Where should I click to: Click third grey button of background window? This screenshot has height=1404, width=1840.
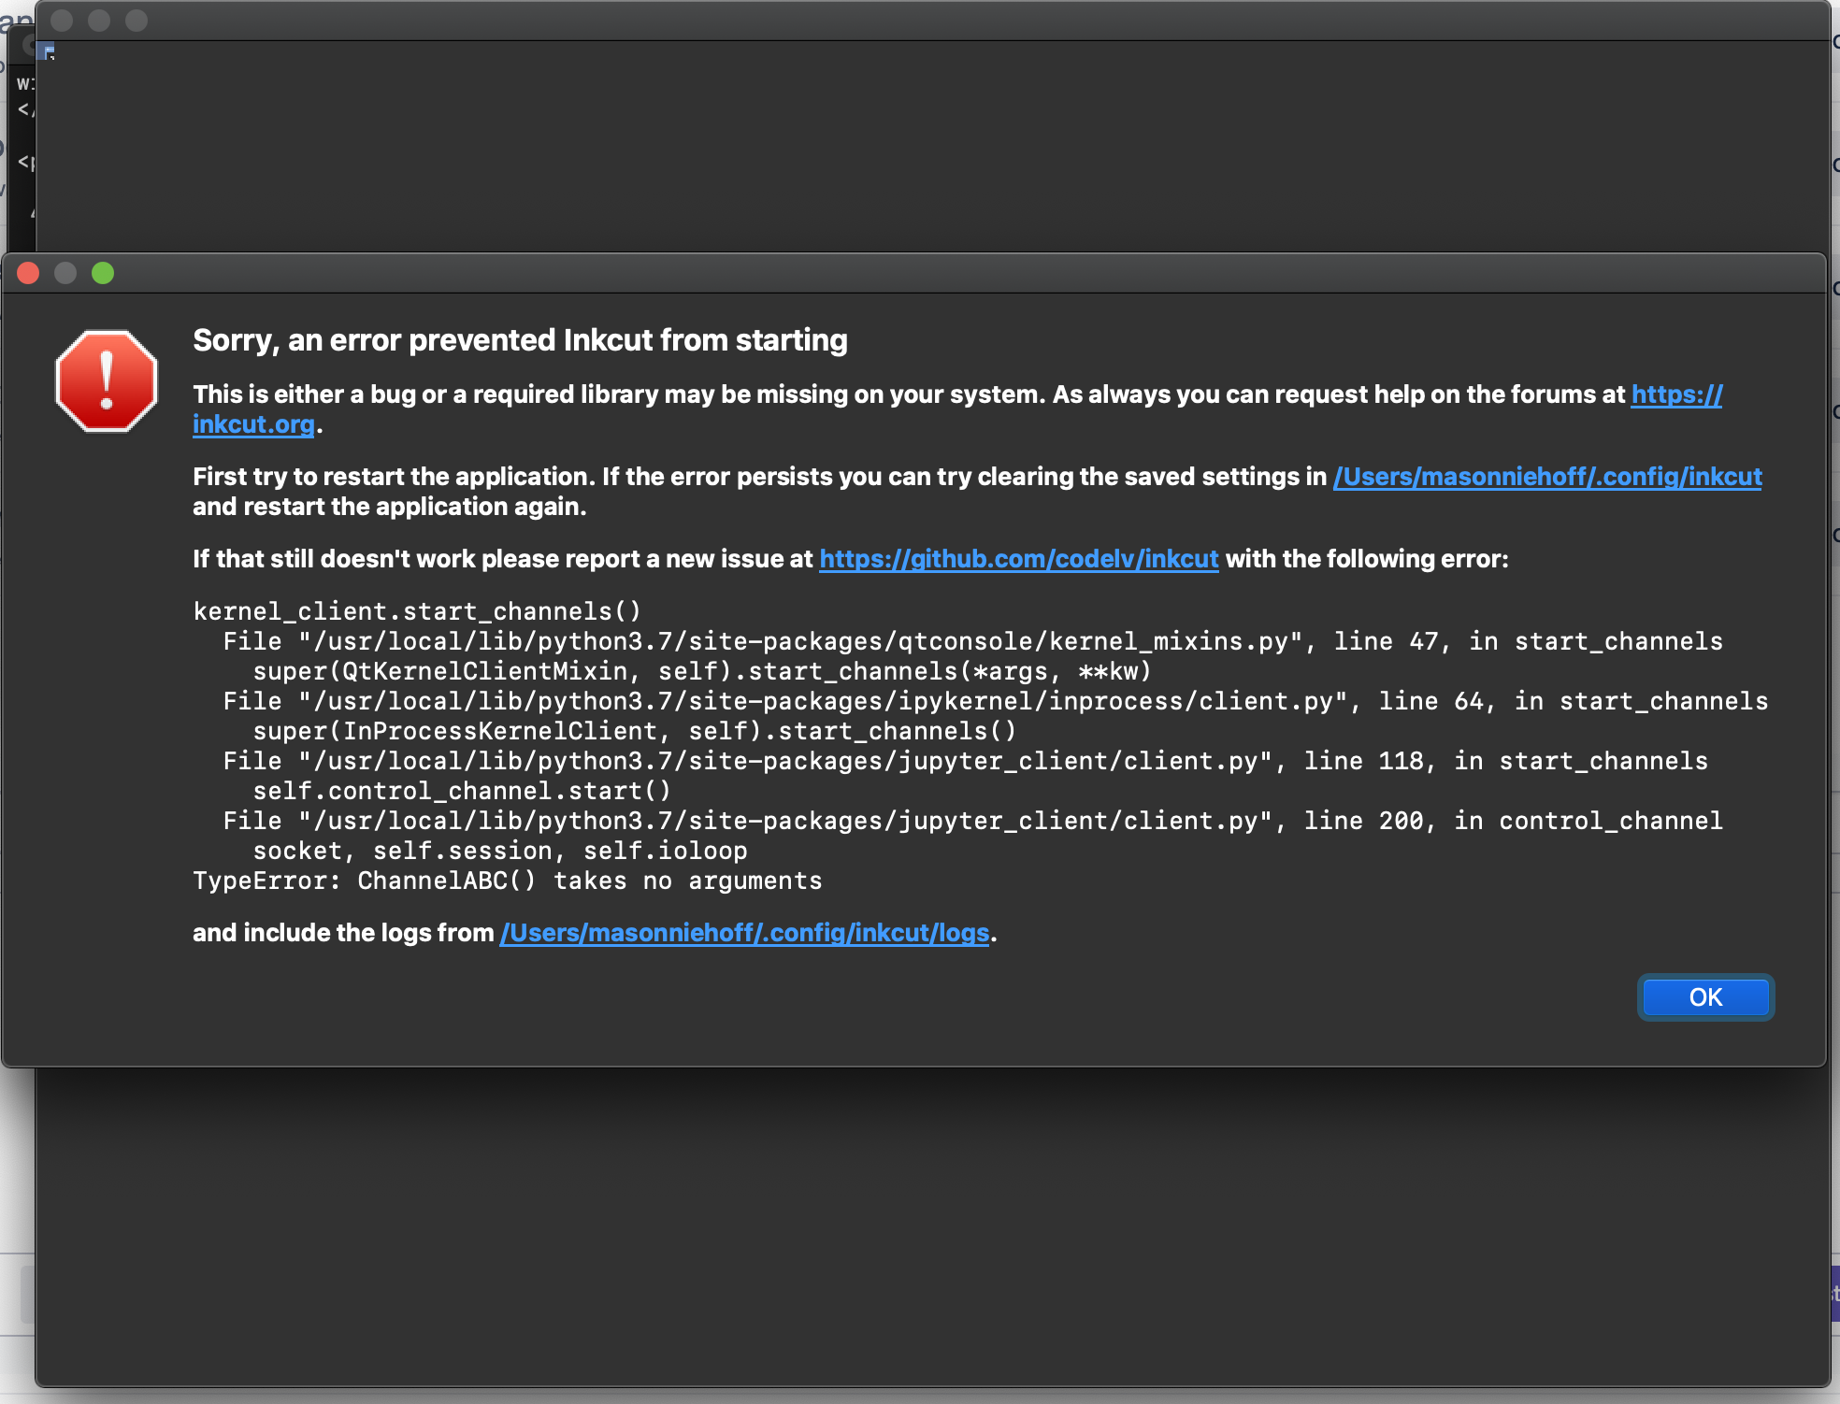(137, 20)
